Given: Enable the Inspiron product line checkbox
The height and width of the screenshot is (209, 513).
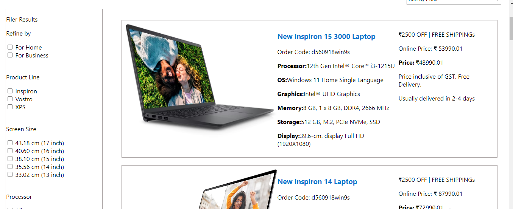Looking at the screenshot, I should pyautogui.click(x=10, y=91).
